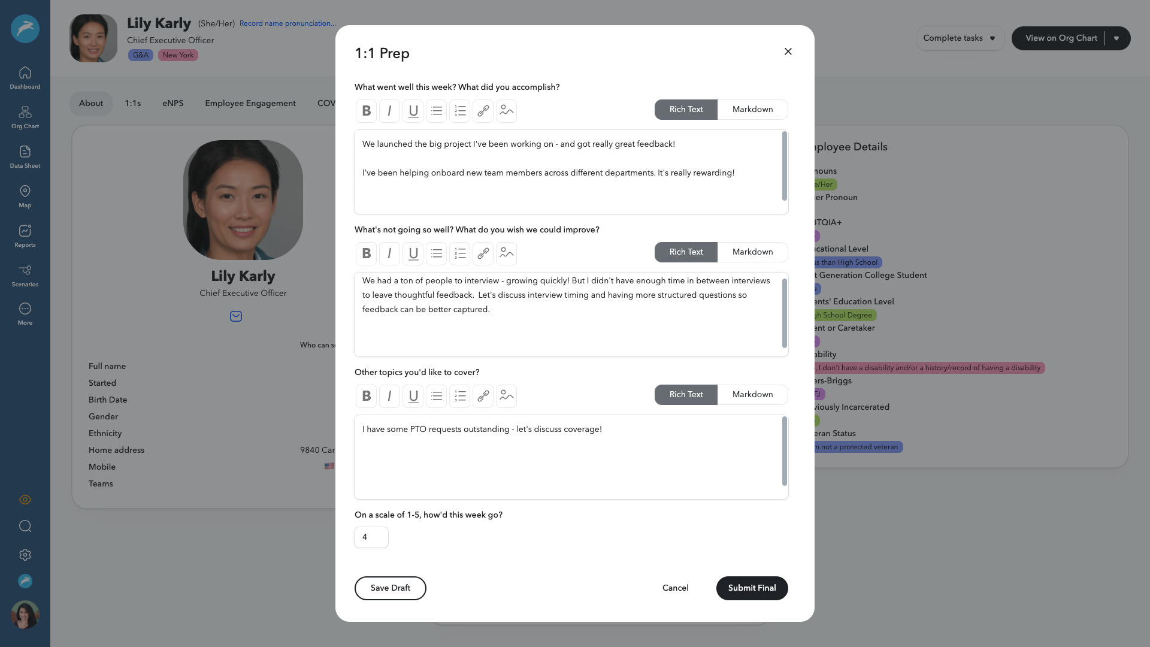The image size is (1150, 647).
Task: Switch the first editor to Markdown mode
Action: [x=752, y=109]
